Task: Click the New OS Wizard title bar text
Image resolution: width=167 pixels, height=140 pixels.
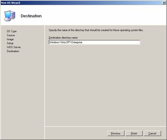Action: click(x=10, y=3)
